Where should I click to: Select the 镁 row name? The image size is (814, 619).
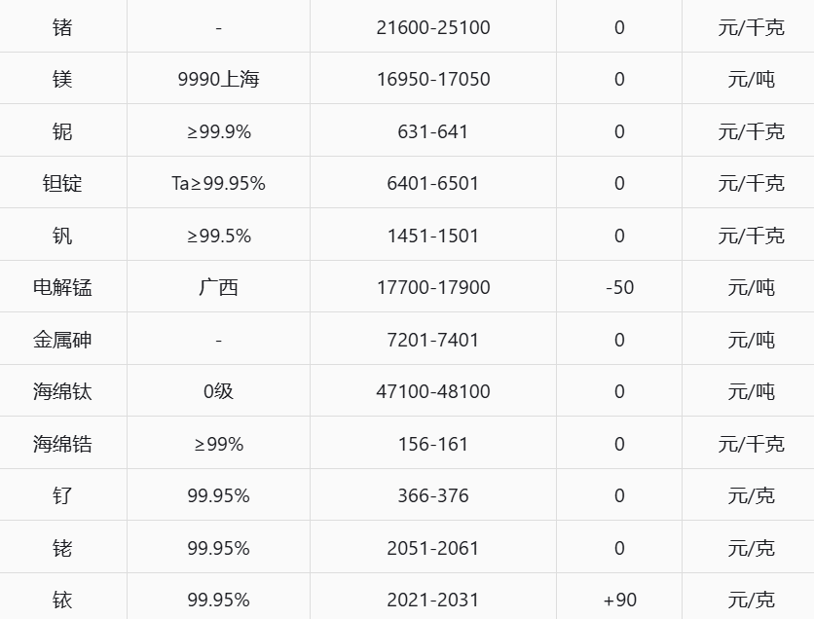(62, 79)
